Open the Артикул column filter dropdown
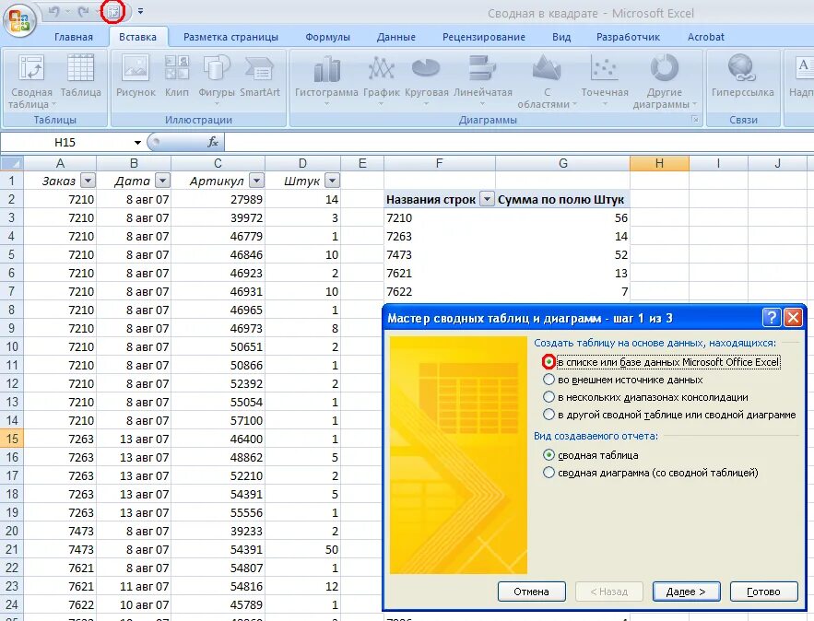 [x=256, y=181]
